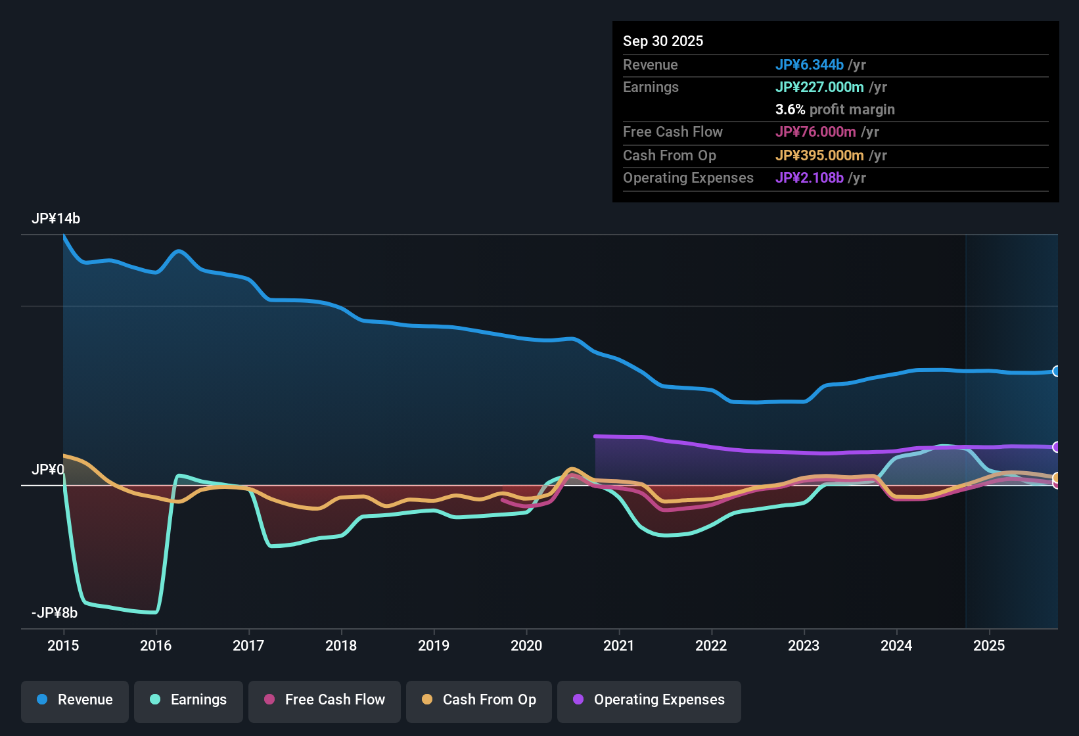Click the Operating Expenses endpoint circle marker
The height and width of the screenshot is (736, 1079).
click(x=1057, y=448)
